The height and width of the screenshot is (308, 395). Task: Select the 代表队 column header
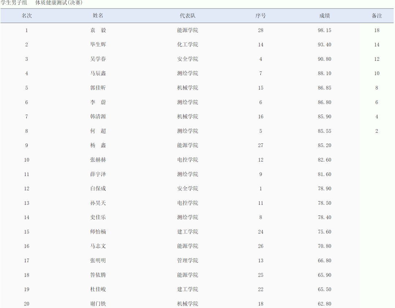[187, 16]
